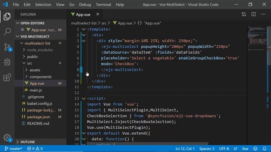
Task: Click the JS icon next to babel.config.js
Action: click(24, 103)
